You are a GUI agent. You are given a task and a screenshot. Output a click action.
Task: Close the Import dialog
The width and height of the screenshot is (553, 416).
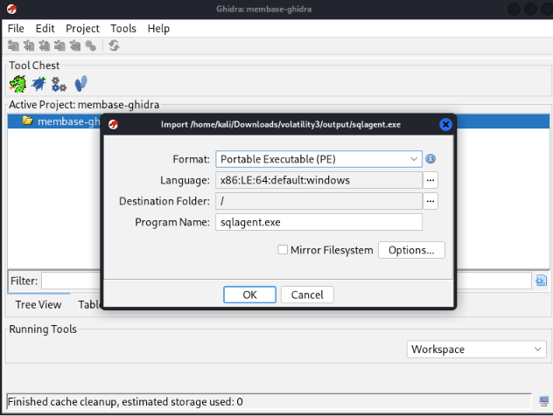click(445, 124)
